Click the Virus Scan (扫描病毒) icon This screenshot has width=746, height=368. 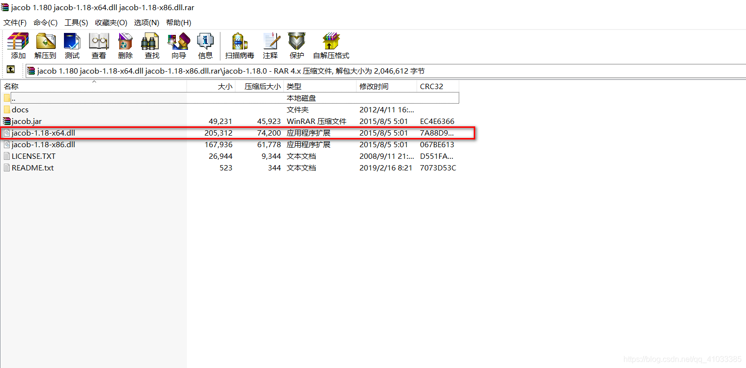[240, 42]
